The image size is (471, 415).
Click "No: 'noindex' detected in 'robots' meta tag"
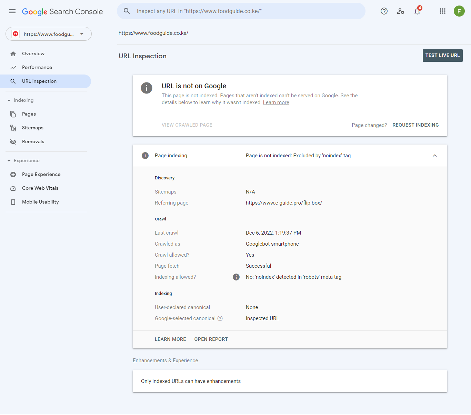coord(293,277)
